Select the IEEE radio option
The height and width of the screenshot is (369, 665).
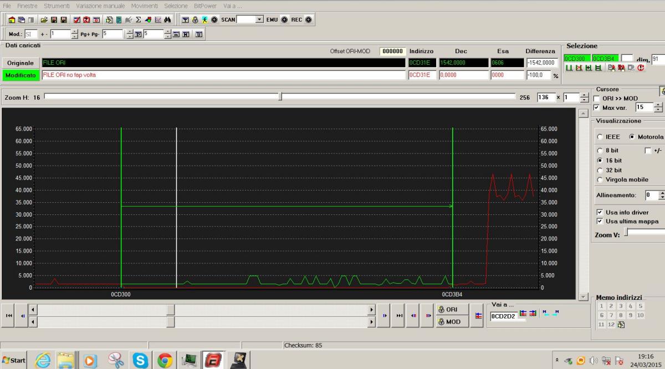click(x=600, y=137)
